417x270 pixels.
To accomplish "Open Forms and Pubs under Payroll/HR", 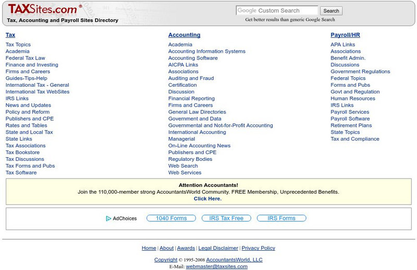I will tap(350, 85).
